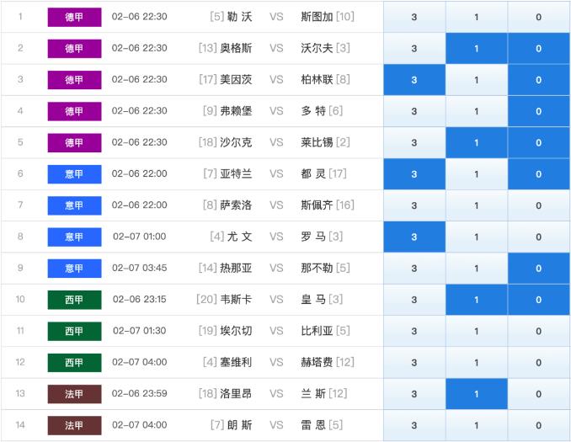Deselect 1 for 洛里昂 vs 兰斯
571x442 pixels.
pyautogui.click(x=477, y=394)
